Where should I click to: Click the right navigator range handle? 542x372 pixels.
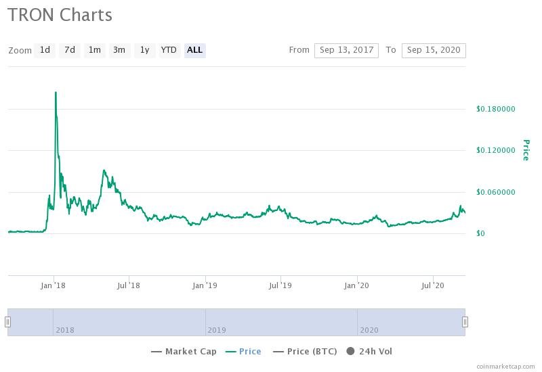465,322
